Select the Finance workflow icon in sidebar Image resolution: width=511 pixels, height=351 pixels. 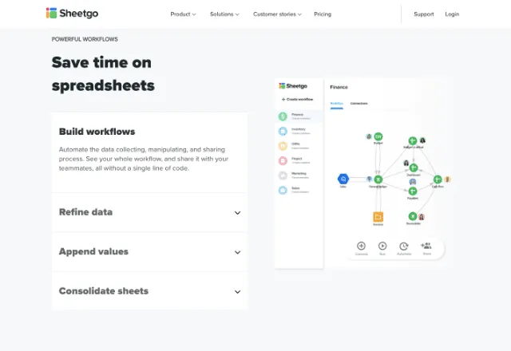click(283, 116)
